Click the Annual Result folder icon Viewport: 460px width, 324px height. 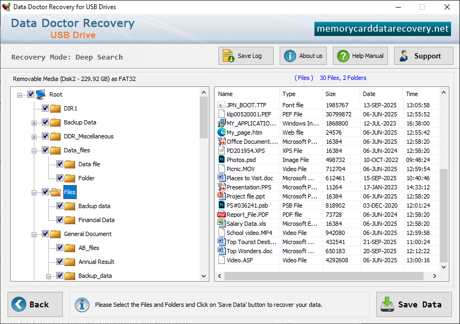point(70,262)
